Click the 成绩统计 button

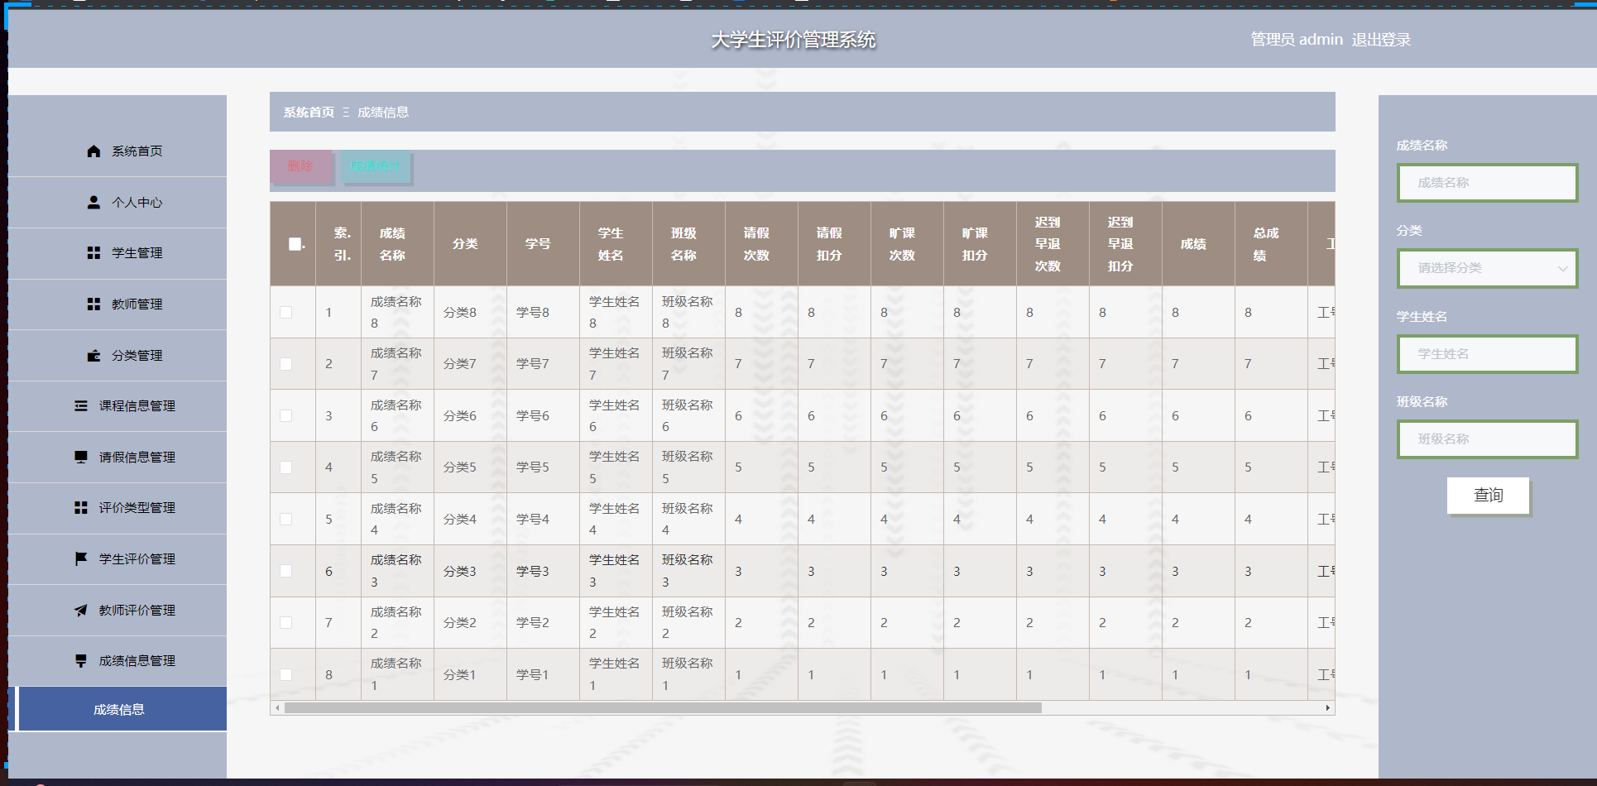(x=375, y=166)
